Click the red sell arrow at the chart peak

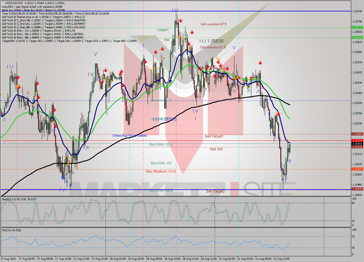180,21
